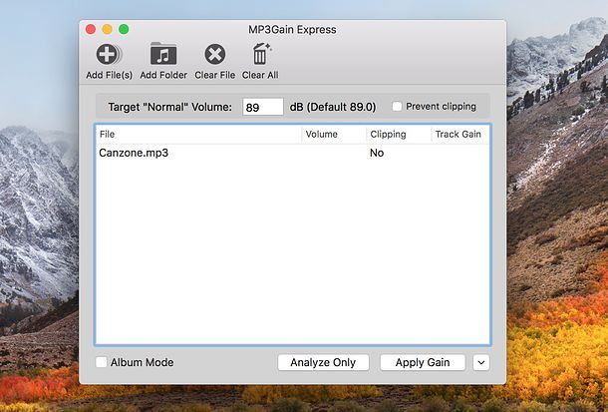Screen dimensions: 608x412
Task: Sort by the Volume column header
Action: (334, 135)
